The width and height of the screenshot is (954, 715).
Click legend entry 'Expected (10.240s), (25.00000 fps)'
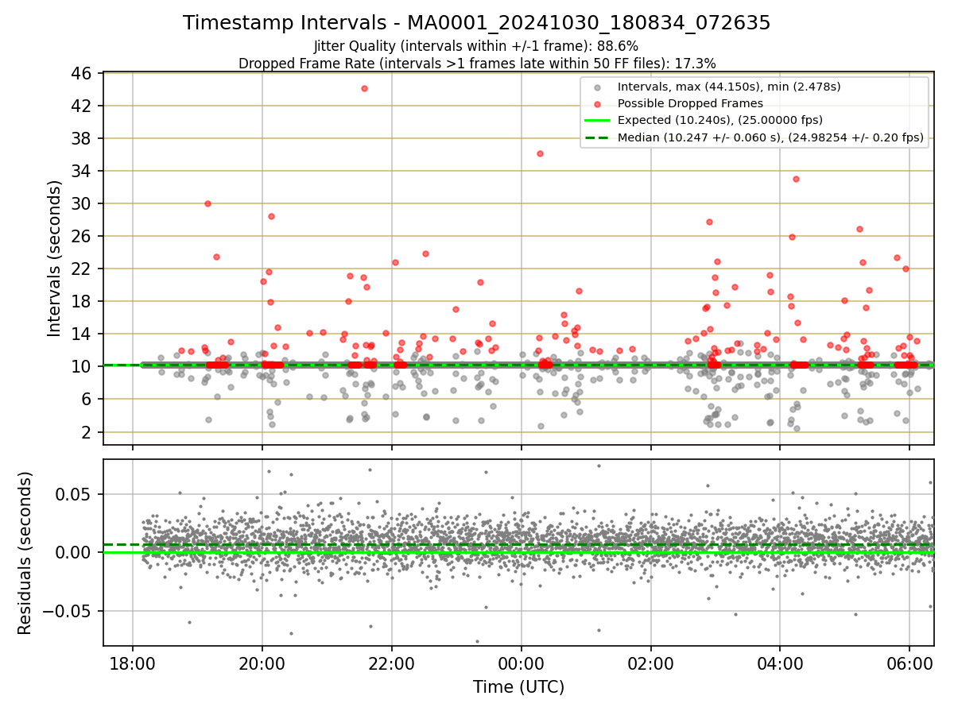719,120
